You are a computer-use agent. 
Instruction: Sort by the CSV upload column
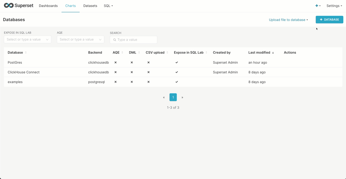click(x=157, y=52)
